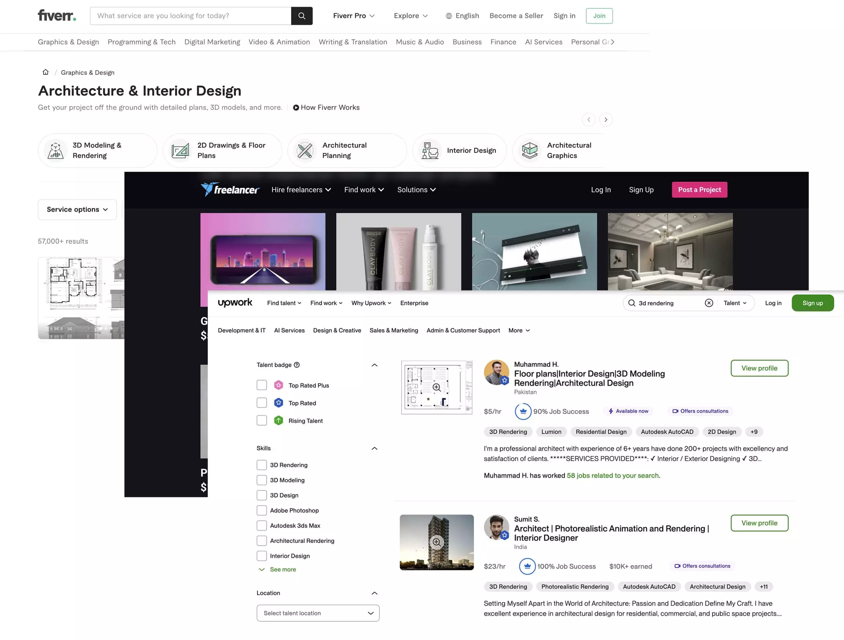Open the Service options filter dropdown
The width and height of the screenshot is (844, 640).
77,210
